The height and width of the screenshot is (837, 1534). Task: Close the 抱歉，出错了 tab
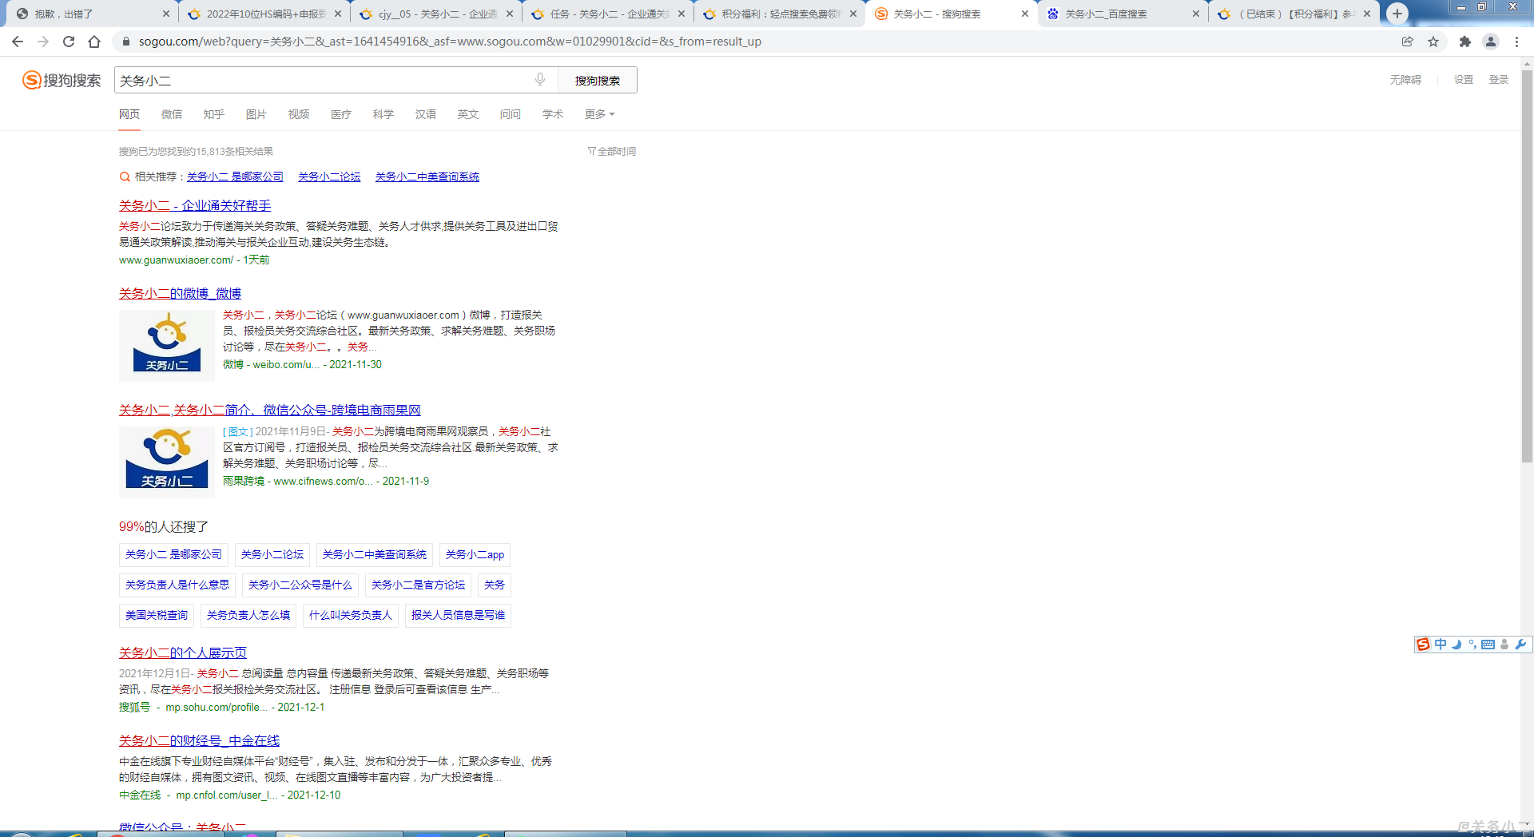(165, 14)
